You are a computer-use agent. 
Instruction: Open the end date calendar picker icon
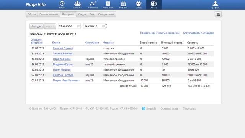103,26
